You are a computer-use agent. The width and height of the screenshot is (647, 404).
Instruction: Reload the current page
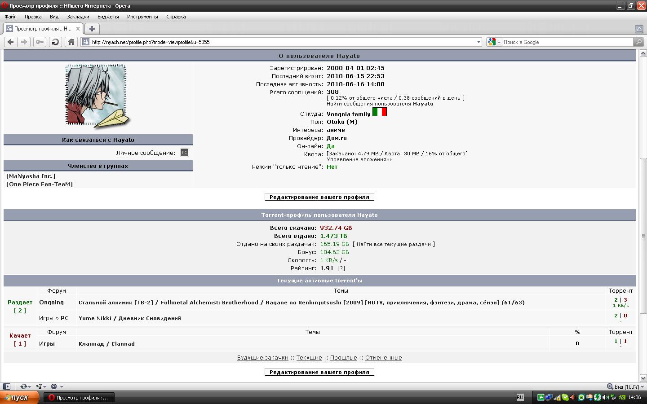(55, 42)
